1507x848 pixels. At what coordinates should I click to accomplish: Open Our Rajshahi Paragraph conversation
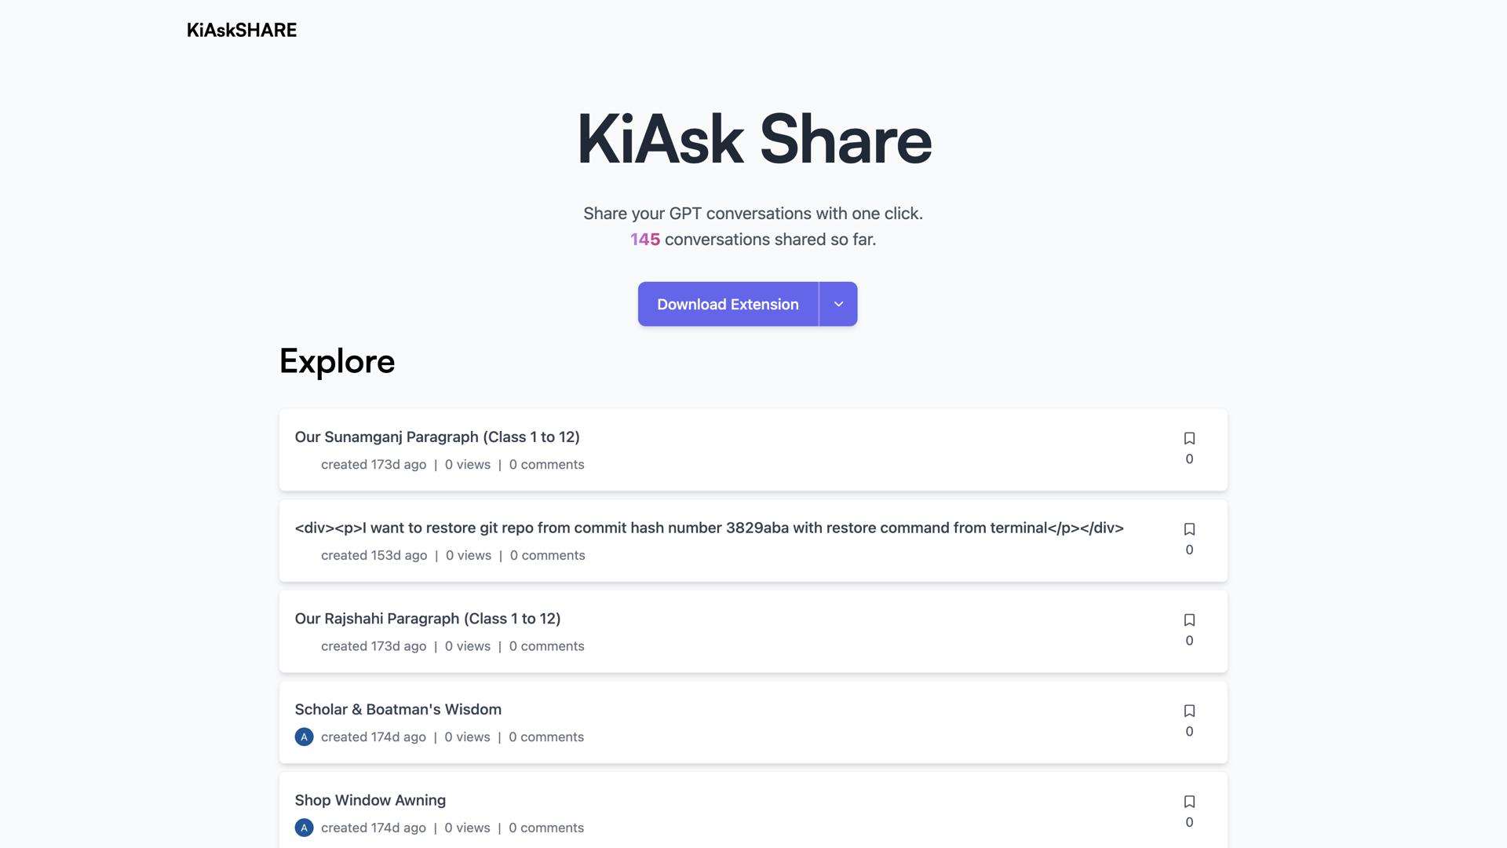click(x=428, y=618)
